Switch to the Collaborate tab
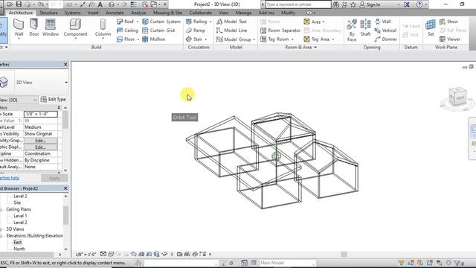Viewport: 476px width, 268px height. 200,13
